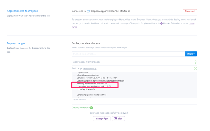
Task: Click 'Your app was successfully deployed' message
Action: point(109,113)
